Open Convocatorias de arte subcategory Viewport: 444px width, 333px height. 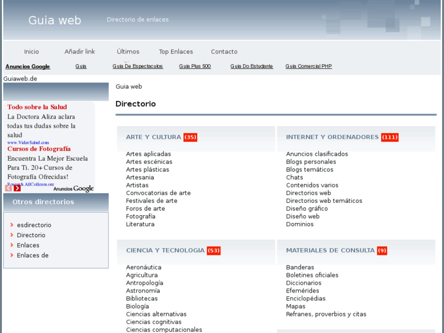point(158,193)
